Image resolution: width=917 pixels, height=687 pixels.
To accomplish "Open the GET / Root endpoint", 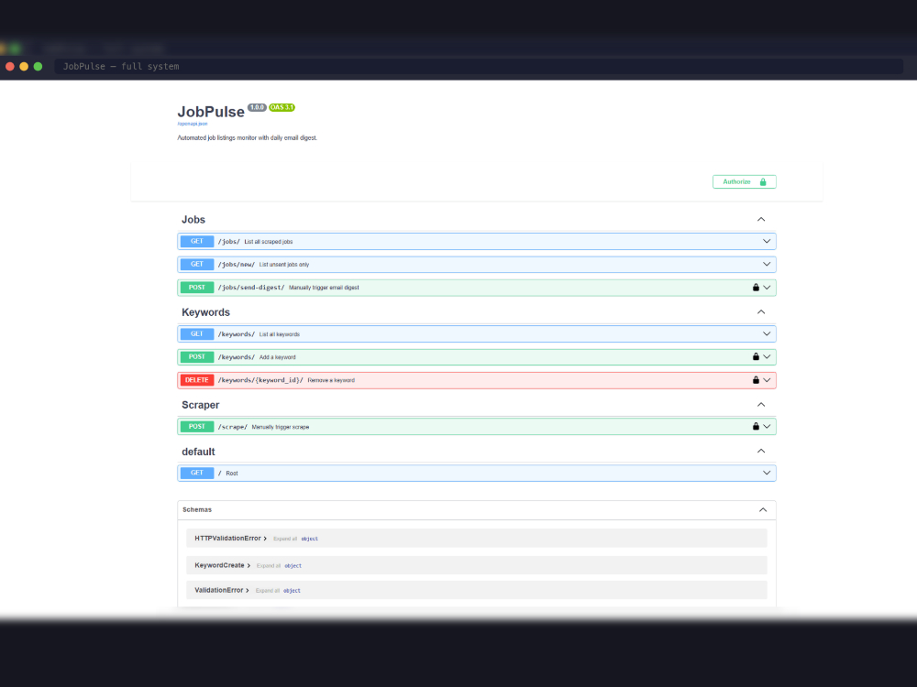I will tap(458, 474).
